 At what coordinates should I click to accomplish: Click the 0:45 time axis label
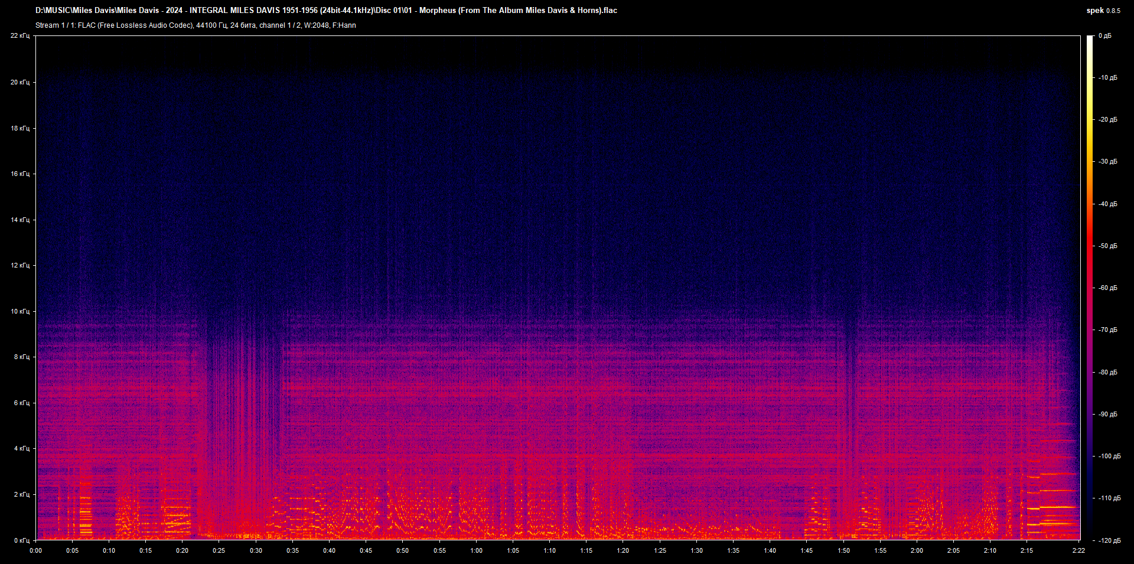[x=366, y=550]
